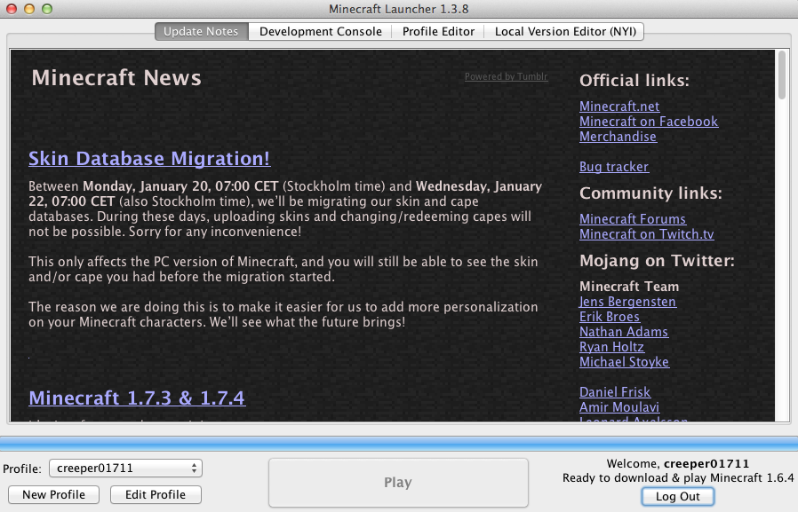Image resolution: width=798 pixels, height=512 pixels.
Task: Click the news panel vertical scrollbar thumb
Action: tap(782, 75)
